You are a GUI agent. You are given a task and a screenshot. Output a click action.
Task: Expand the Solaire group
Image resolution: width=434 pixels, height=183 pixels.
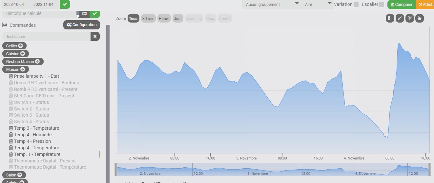pyautogui.click(x=15, y=181)
